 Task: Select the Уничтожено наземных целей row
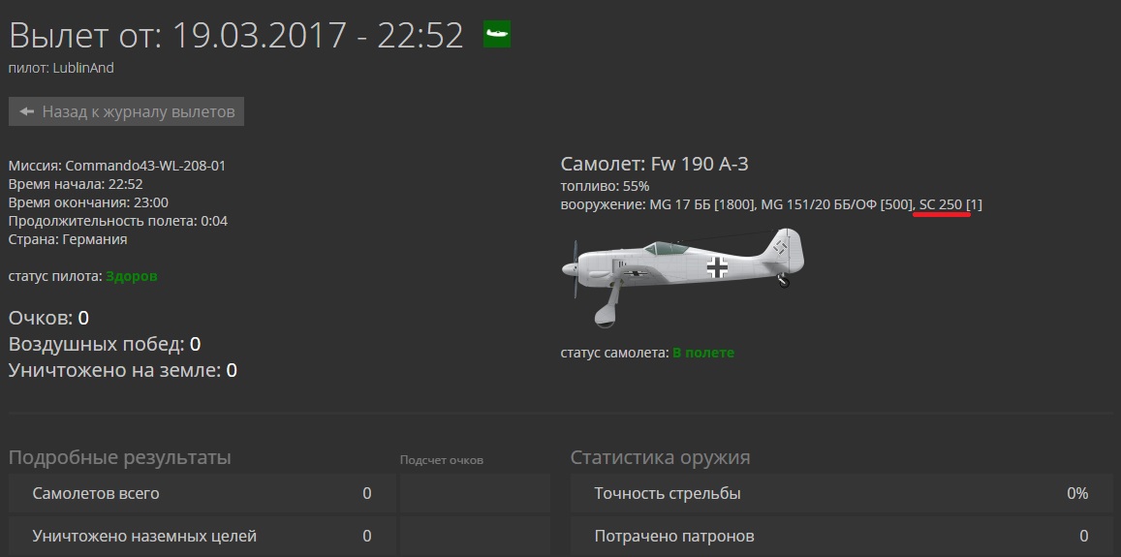click(x=202, y=536)
